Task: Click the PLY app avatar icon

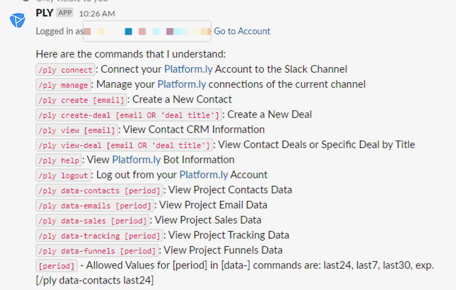Action: (18, 21)
